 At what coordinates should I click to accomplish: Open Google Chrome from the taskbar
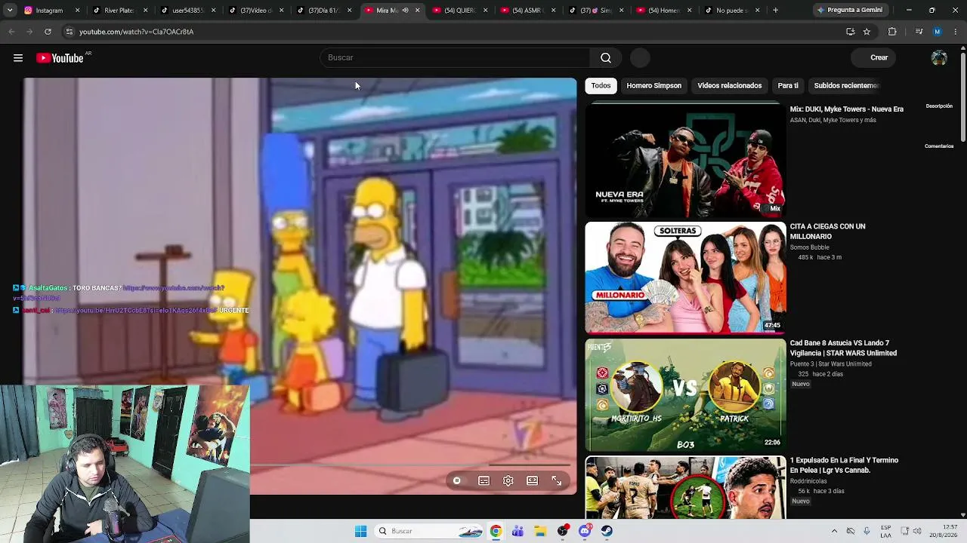[496, 531]
